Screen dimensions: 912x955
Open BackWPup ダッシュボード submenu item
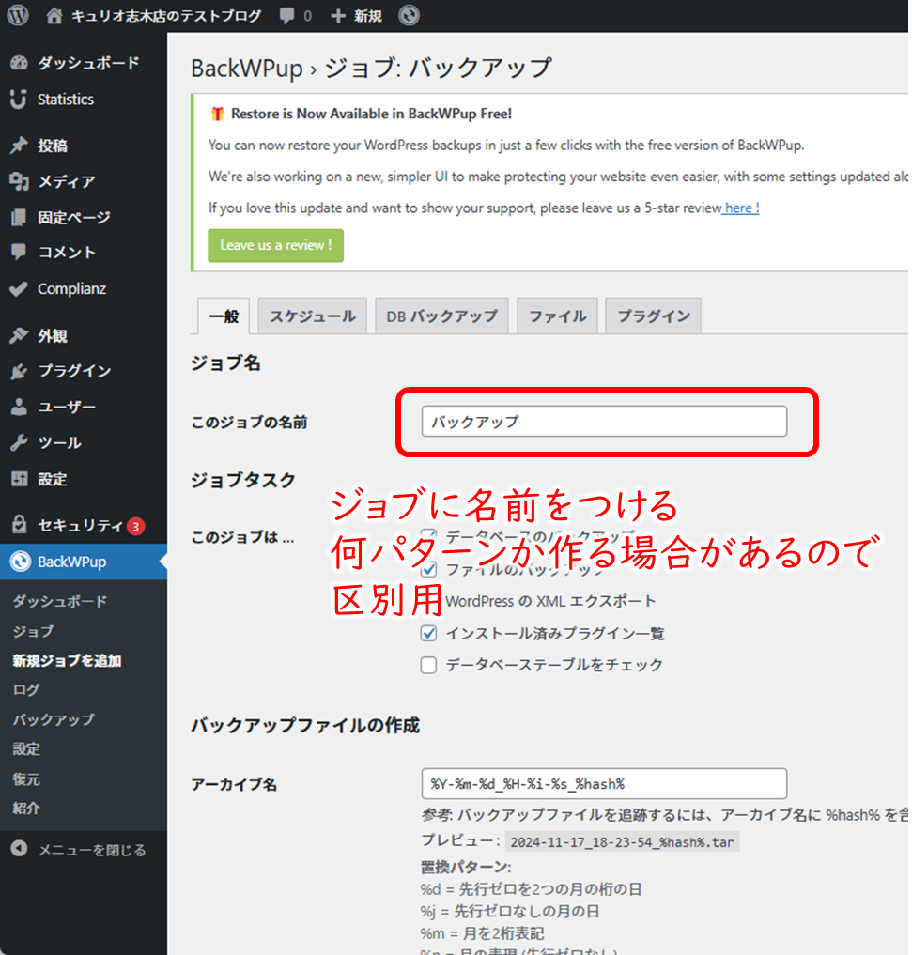(x=60, y=601)
